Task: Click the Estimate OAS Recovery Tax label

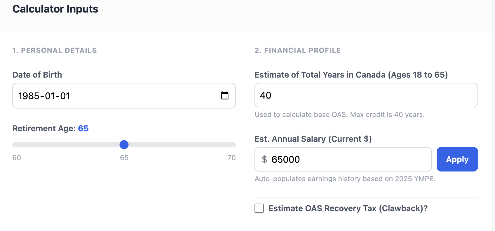Action: [x=348, y=208]
